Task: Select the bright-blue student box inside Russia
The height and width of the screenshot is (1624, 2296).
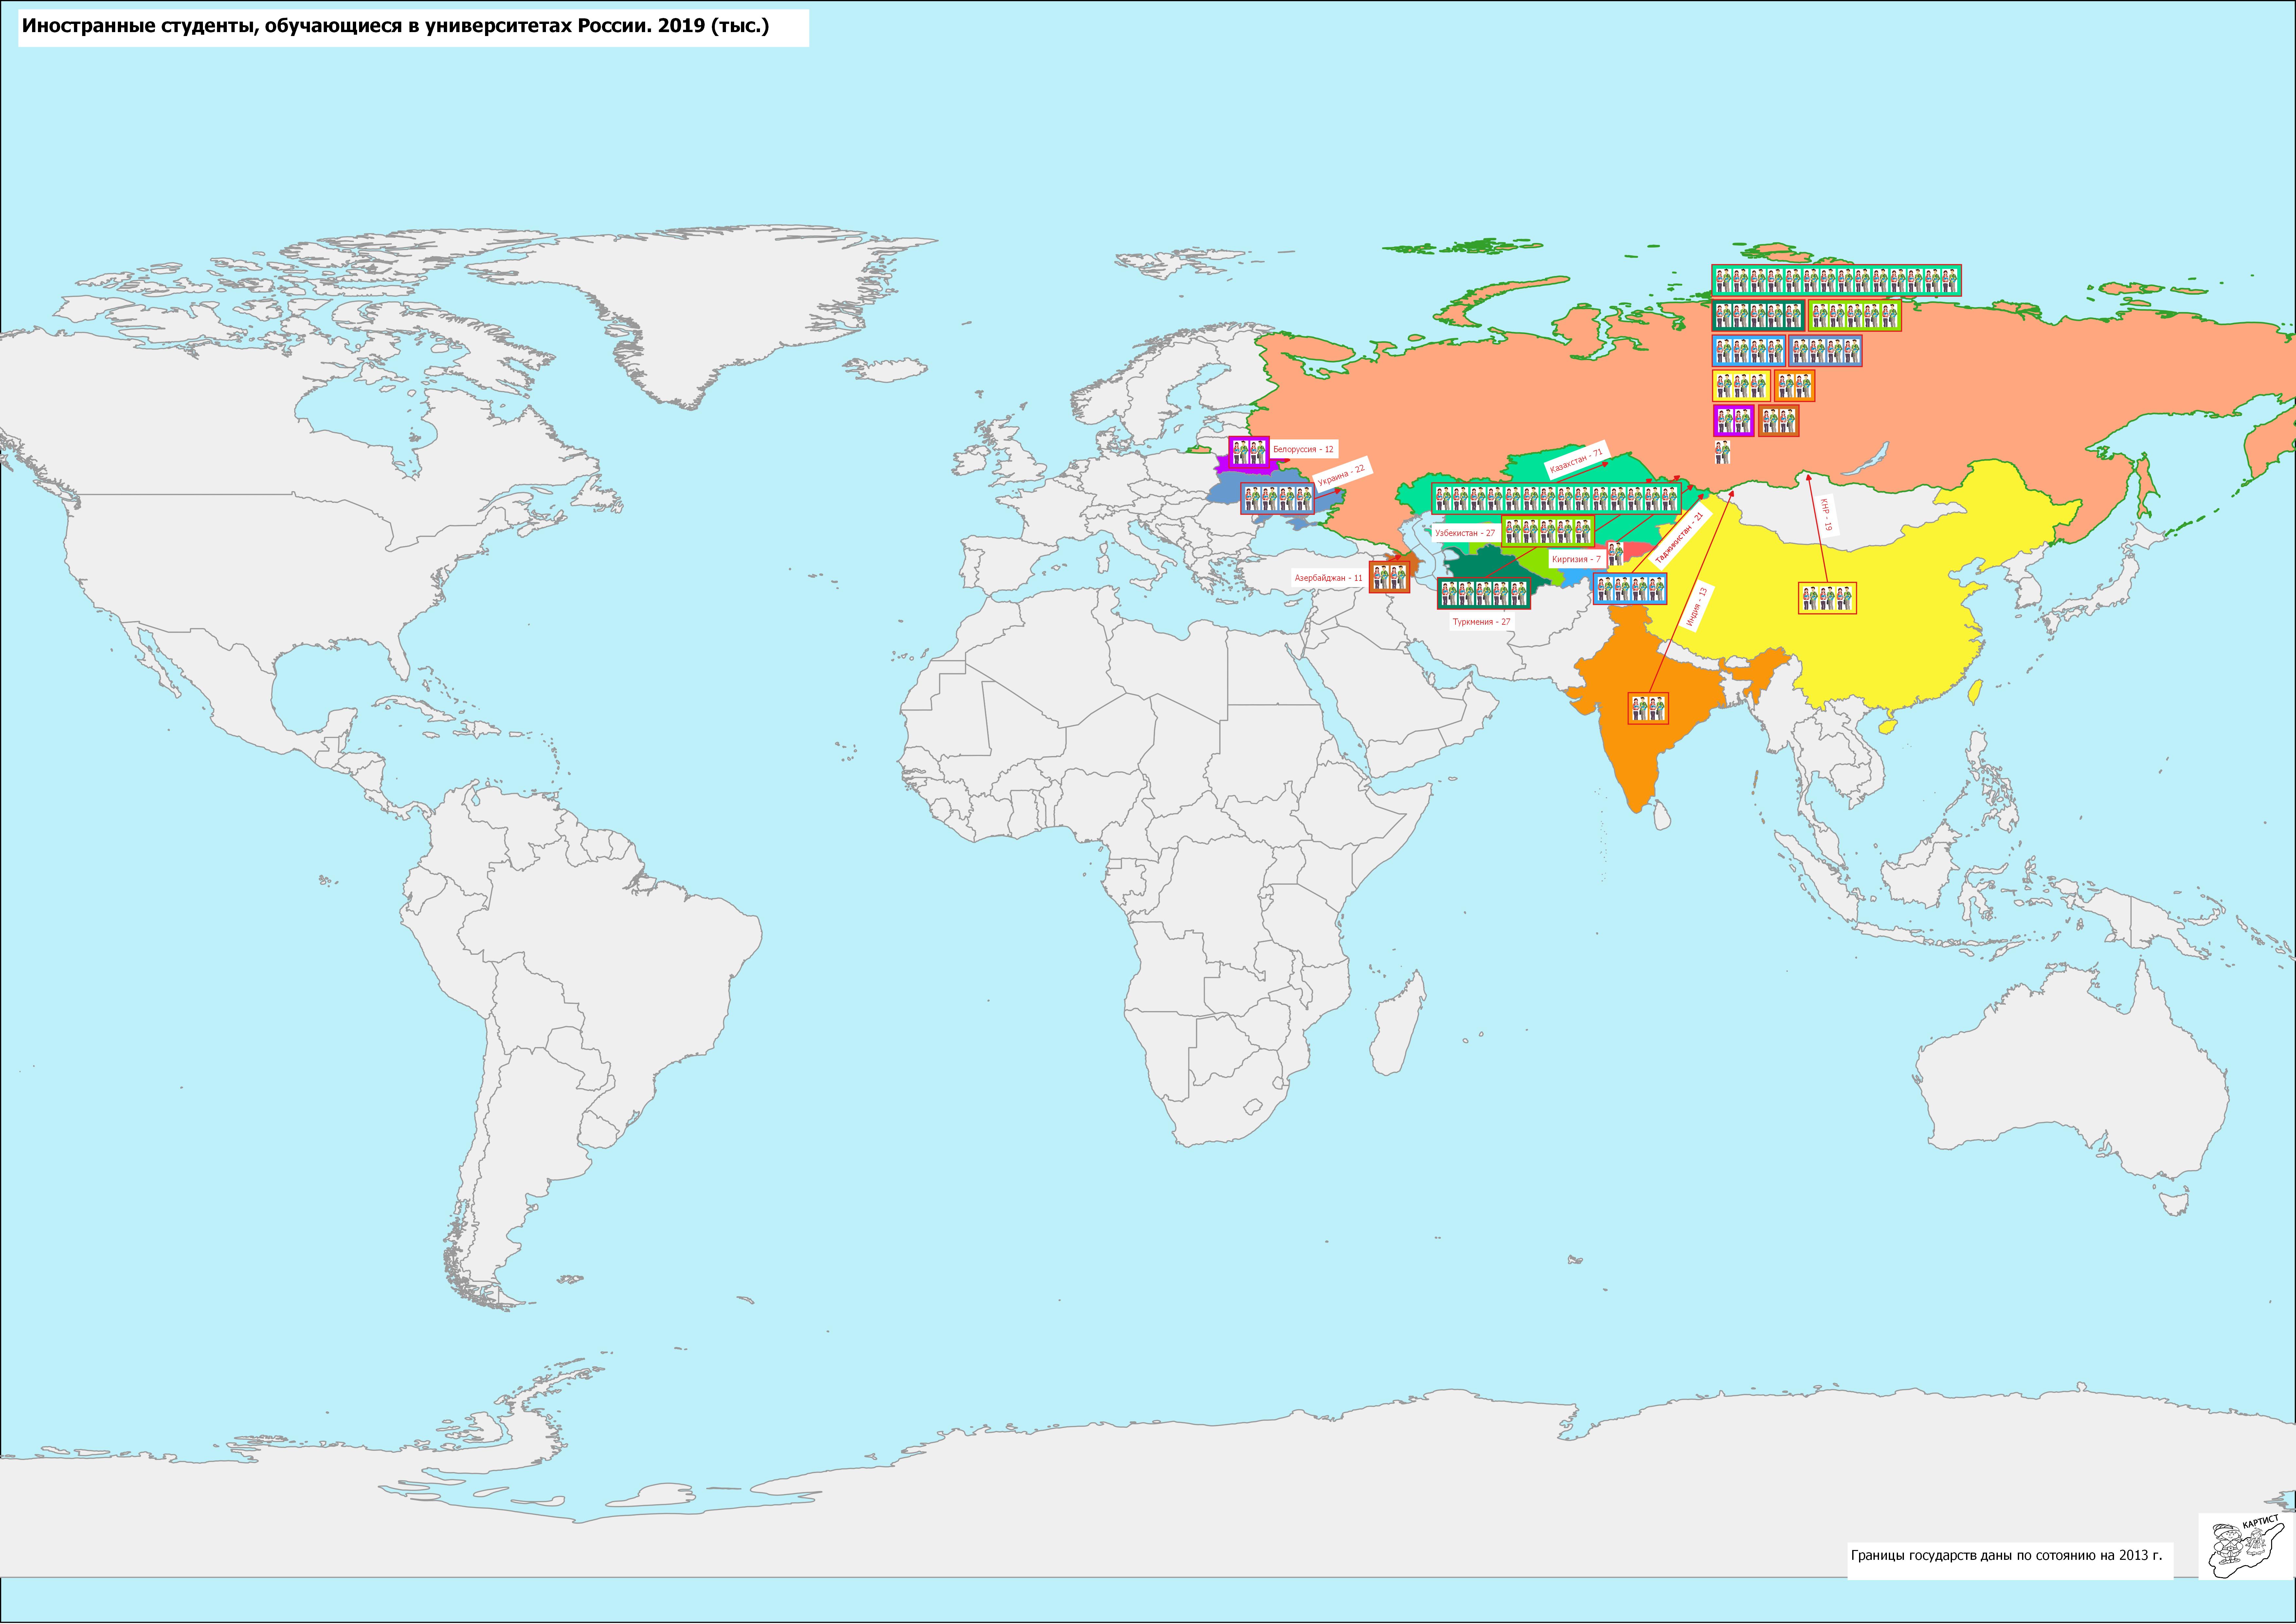Action: [x=1749, y=350]
